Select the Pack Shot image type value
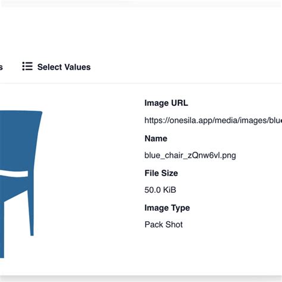This screenshot has width=282, height=282. coord(164,225)
